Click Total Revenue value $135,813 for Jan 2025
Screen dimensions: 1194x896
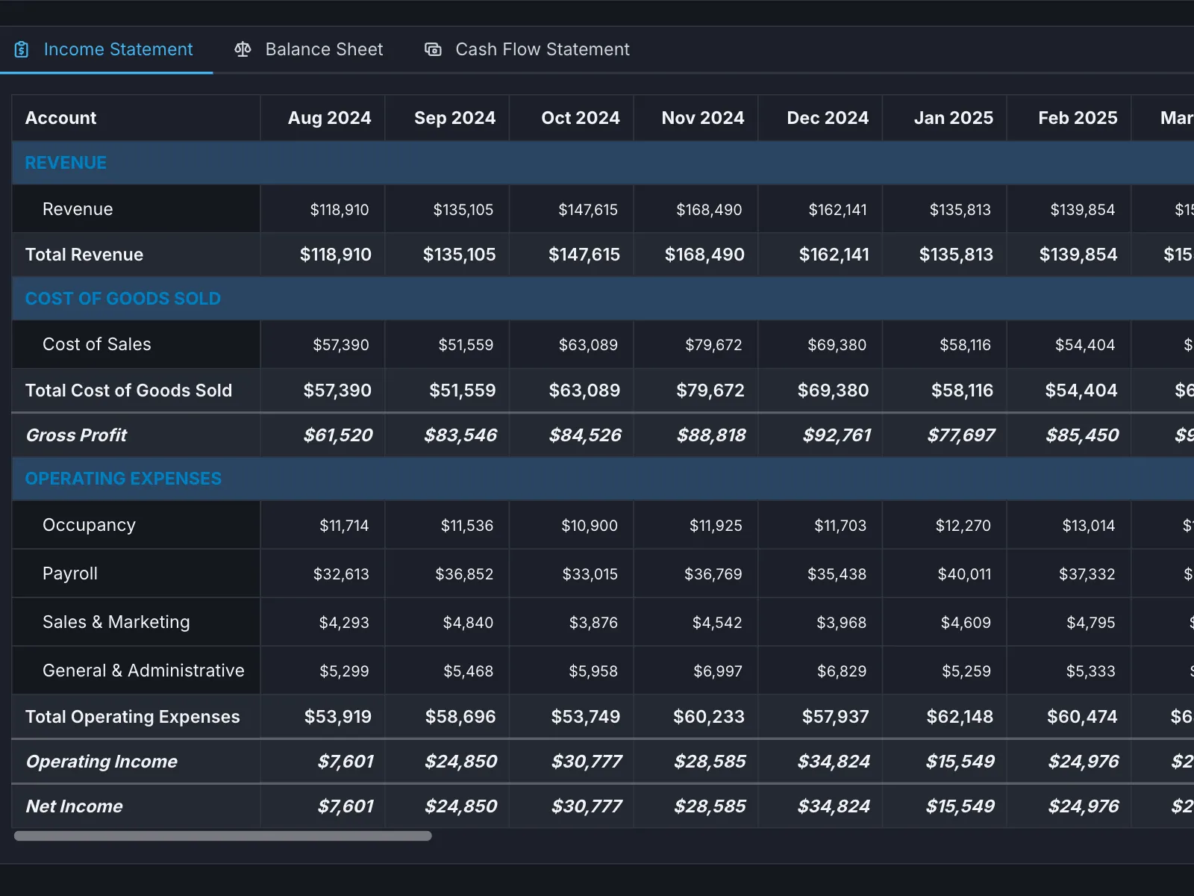tap(956, 255)
